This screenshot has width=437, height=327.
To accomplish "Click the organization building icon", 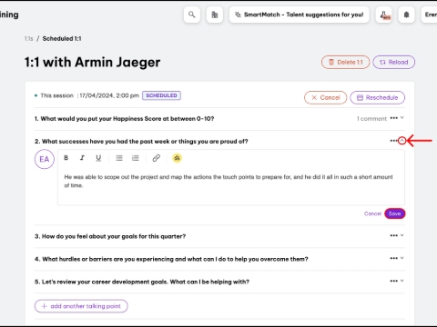I will 215,15.
